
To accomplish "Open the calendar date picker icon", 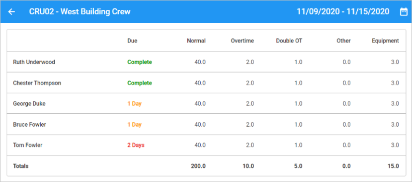I will [x=404, y=12].
